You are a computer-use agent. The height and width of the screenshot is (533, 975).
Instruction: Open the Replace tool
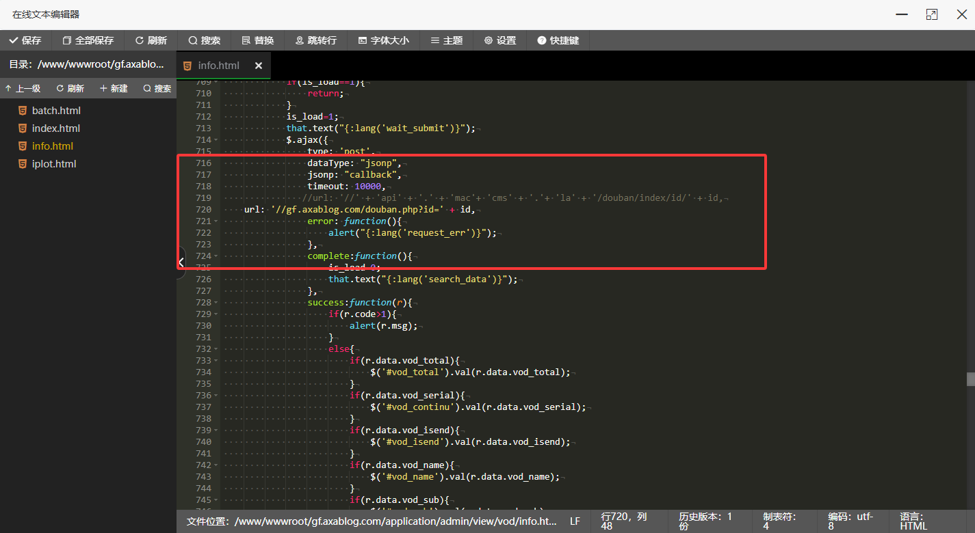[x=257, y=40]
